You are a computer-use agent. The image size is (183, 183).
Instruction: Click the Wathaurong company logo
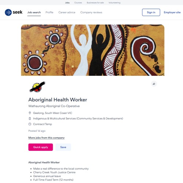point(37,87)
